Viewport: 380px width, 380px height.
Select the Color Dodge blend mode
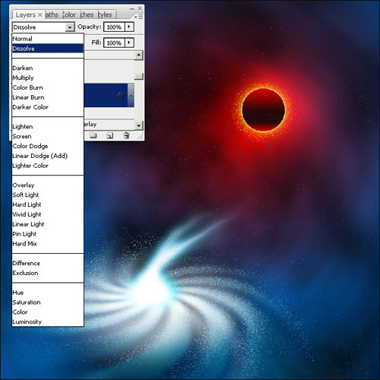click(x=48, y=146)
